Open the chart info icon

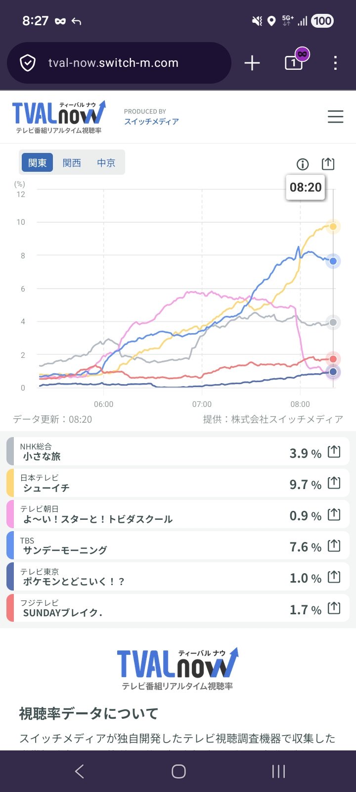(x=303, y=164)
